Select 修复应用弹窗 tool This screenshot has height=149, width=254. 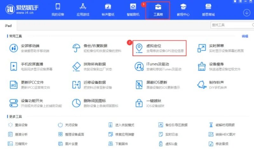(x=121, y=134)
